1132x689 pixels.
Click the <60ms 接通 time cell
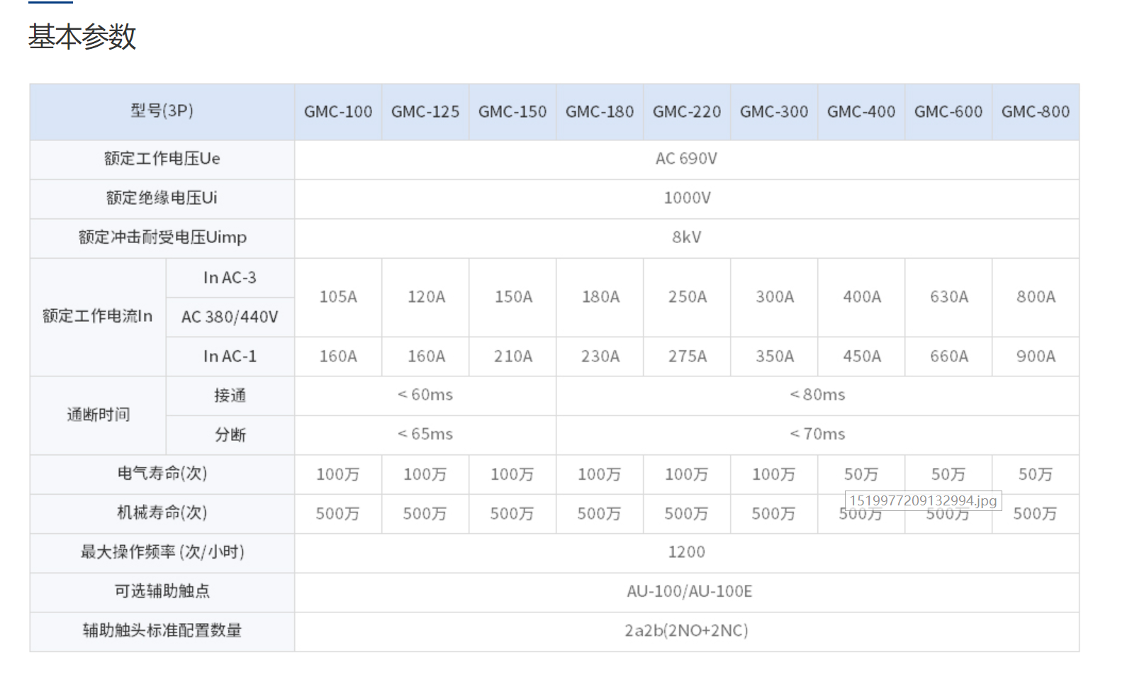[425, 395]
